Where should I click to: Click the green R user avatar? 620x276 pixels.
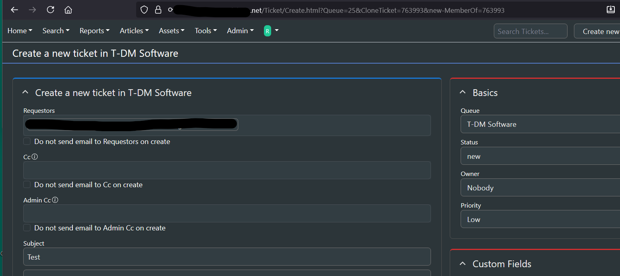tap(268, 31)
